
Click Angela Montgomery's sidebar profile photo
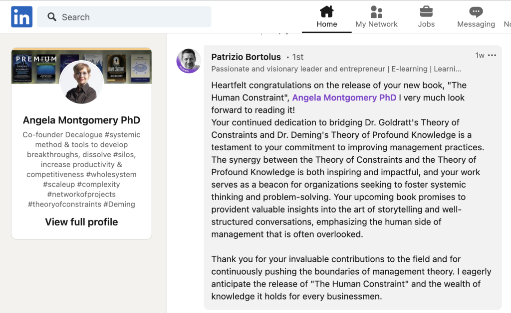coord(81,82)
